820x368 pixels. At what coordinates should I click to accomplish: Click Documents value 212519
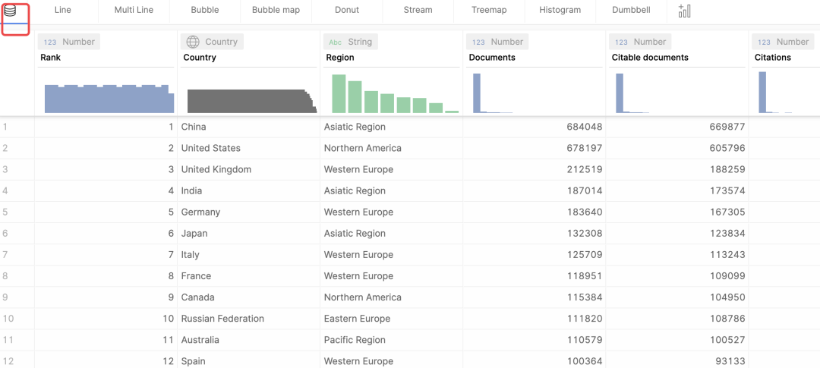(x=585, y=169)
